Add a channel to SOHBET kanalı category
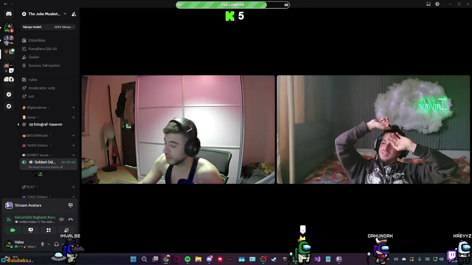Screen dimensions: 472x265 point(73,155)
